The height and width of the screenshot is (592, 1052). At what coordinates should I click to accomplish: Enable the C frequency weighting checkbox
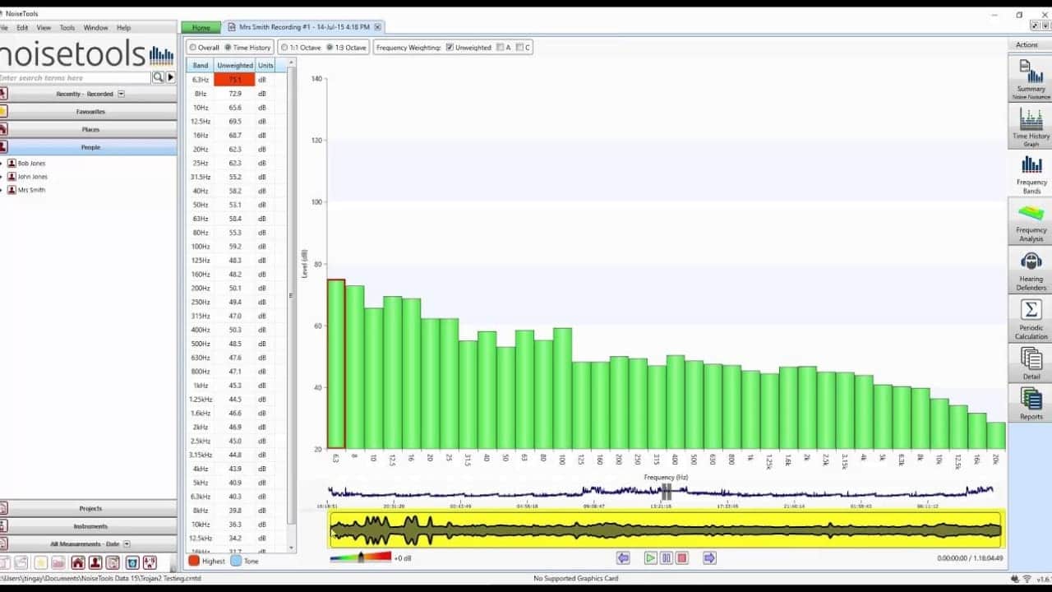520,48
